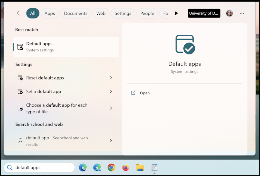This screenshot has width=260, height=176.
Task: Open the three-dot more options menu
Action: [x=242, y=13]
